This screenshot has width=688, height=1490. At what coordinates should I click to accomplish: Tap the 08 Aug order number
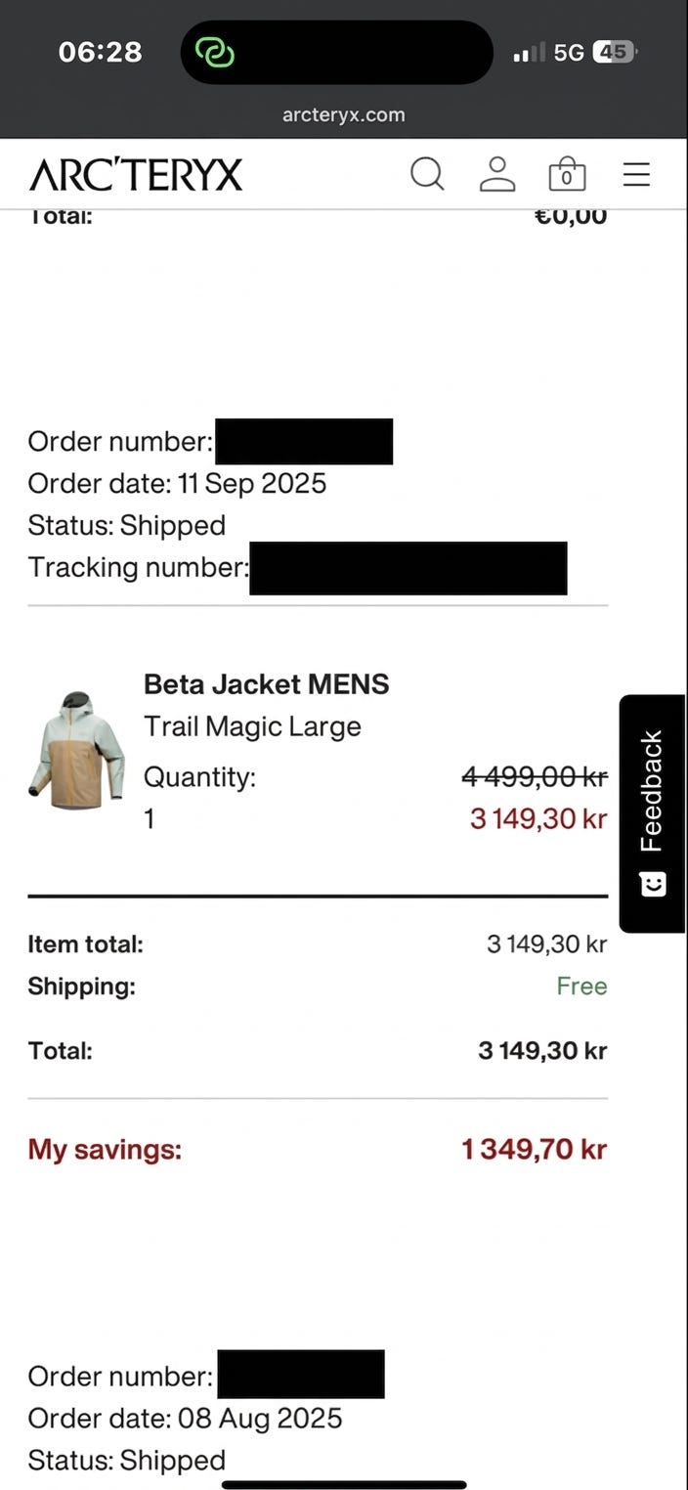click(301, 1375)
